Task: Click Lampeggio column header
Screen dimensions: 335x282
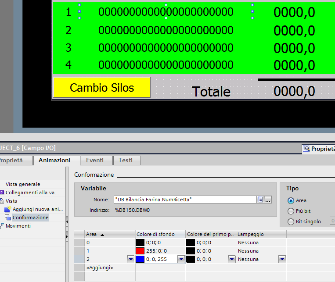Action: point(261,234)
